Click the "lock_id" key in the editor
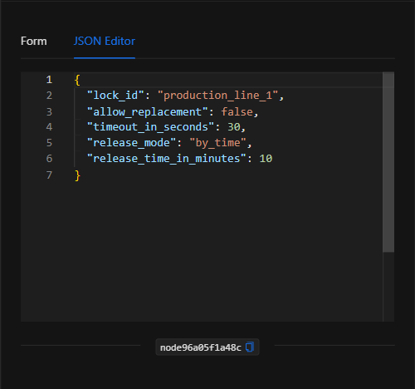This screenshot has width=415, height=389. pos(115,96)
